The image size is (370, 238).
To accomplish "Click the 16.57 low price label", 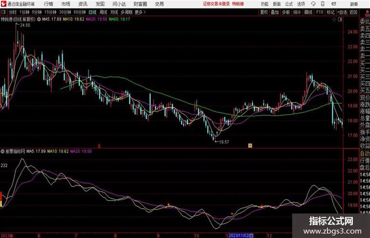I will point(224,142).
